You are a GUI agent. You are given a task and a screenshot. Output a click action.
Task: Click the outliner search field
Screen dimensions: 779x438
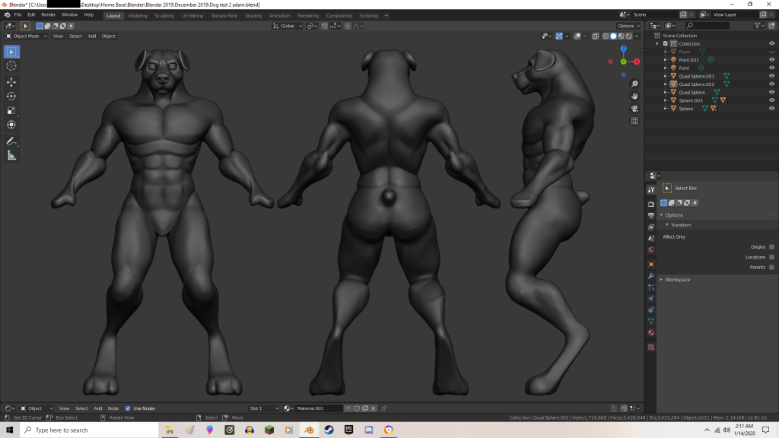click(x=707, y=26)
